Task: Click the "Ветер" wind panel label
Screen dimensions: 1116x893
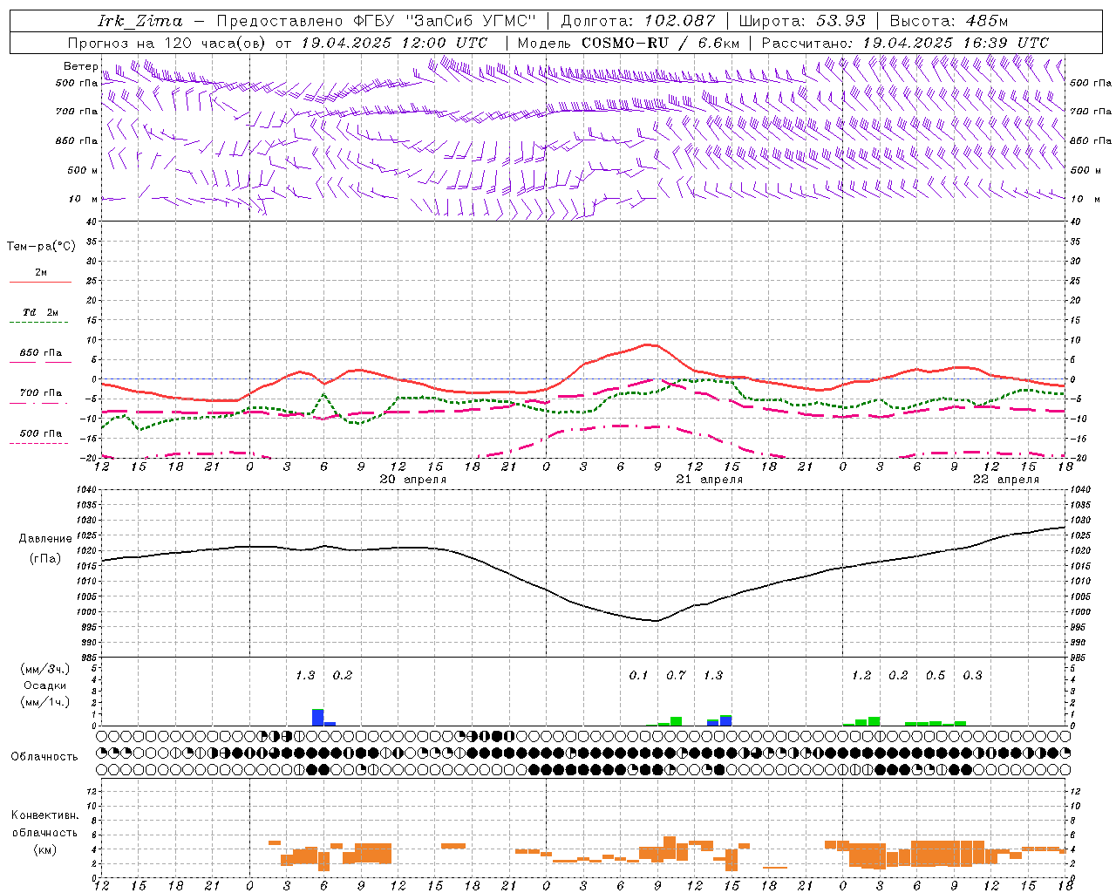Action: [80, 66]
